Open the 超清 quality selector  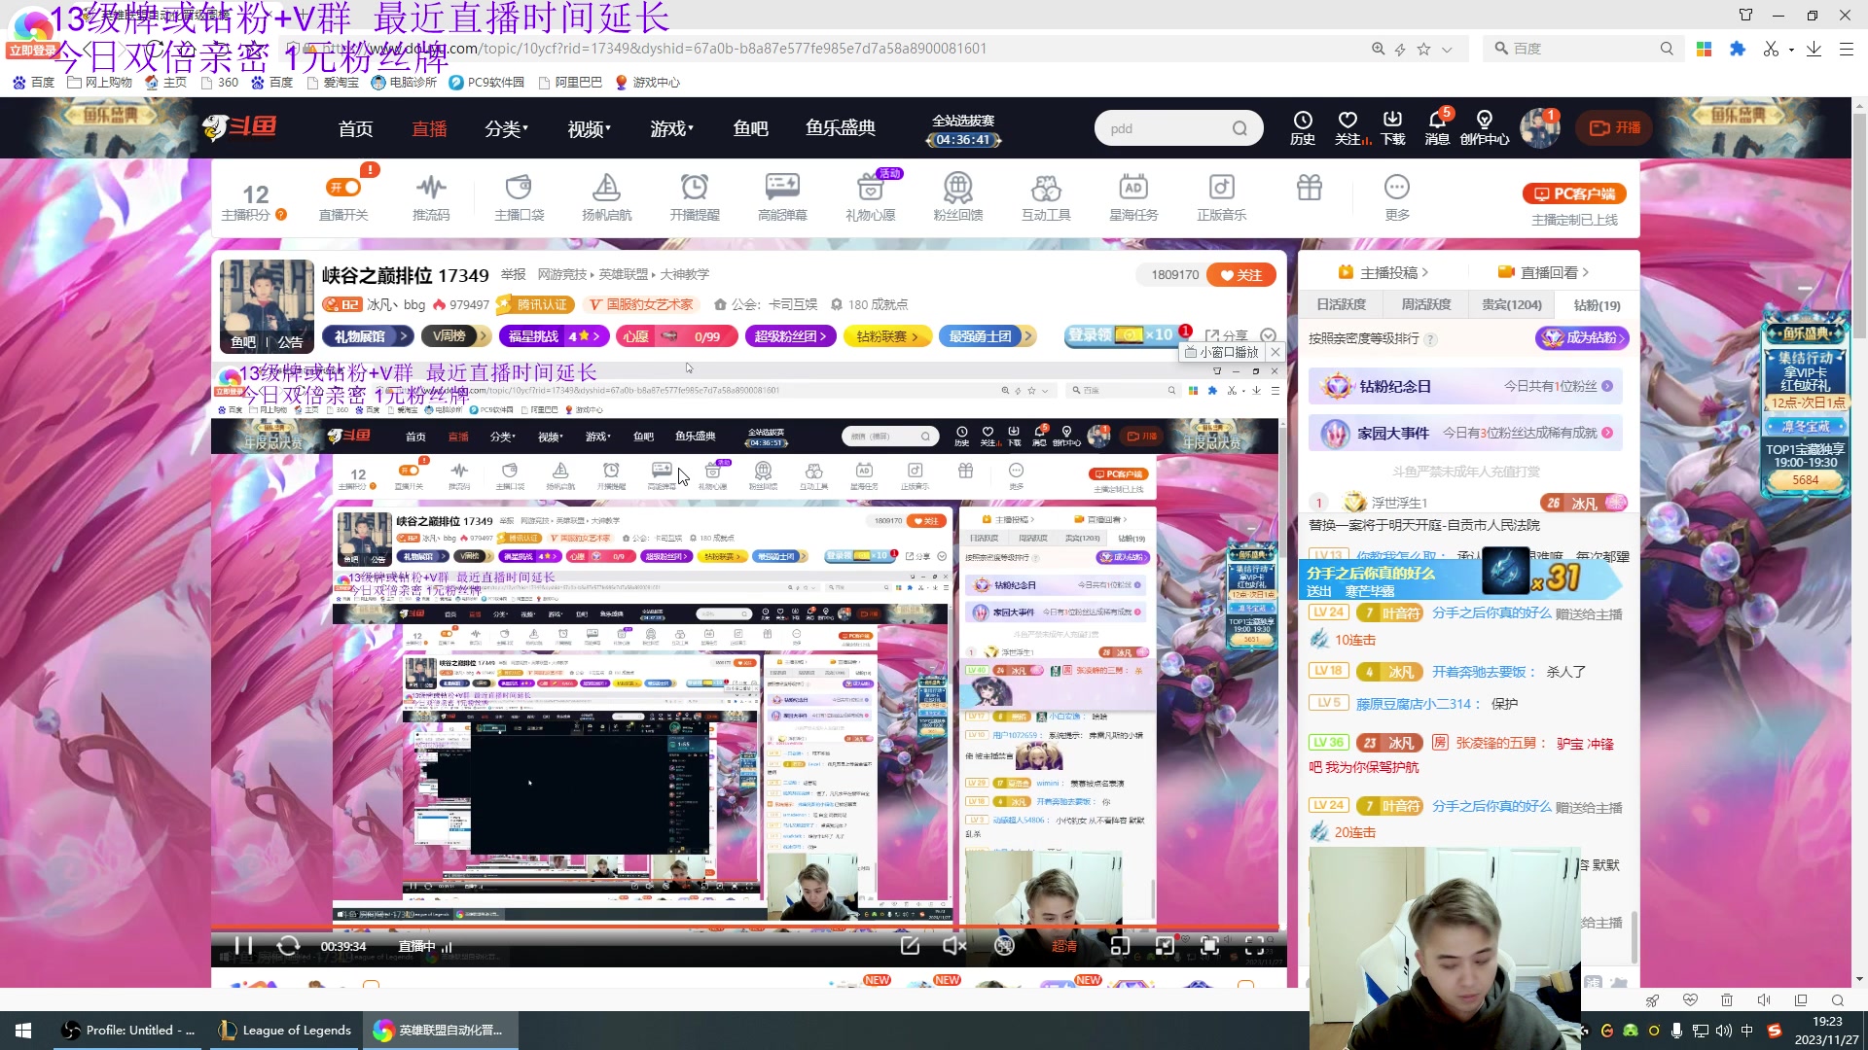[1064, 946]
